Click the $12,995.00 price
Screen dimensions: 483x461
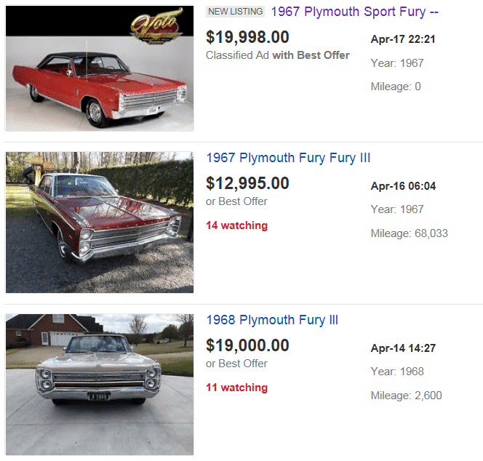tap(247, 183)
